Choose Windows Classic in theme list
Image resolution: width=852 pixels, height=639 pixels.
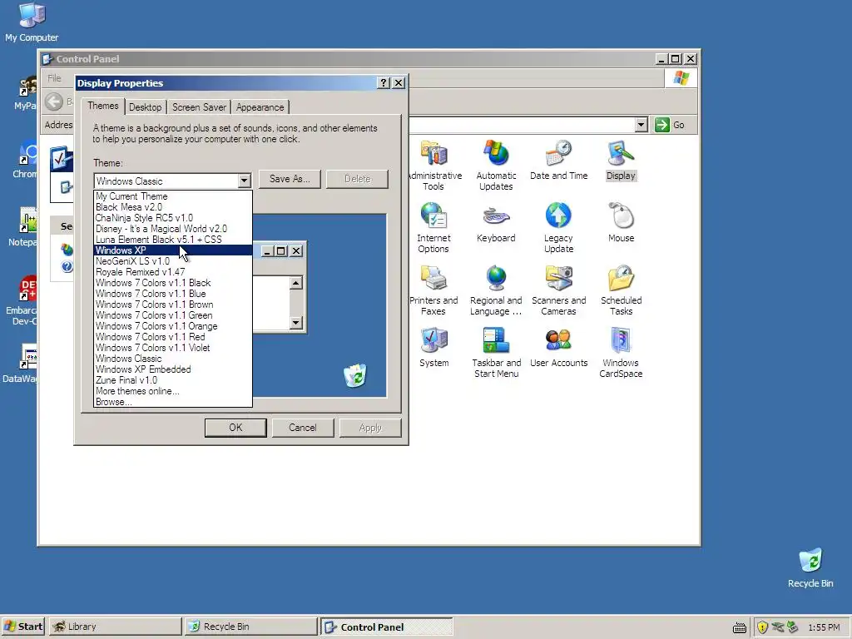(173, 359)
